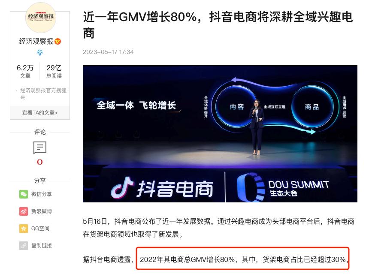This screenshot has width=366, height=274.
Task: Select the 微信分享 text label
Action: pos(42,194)
